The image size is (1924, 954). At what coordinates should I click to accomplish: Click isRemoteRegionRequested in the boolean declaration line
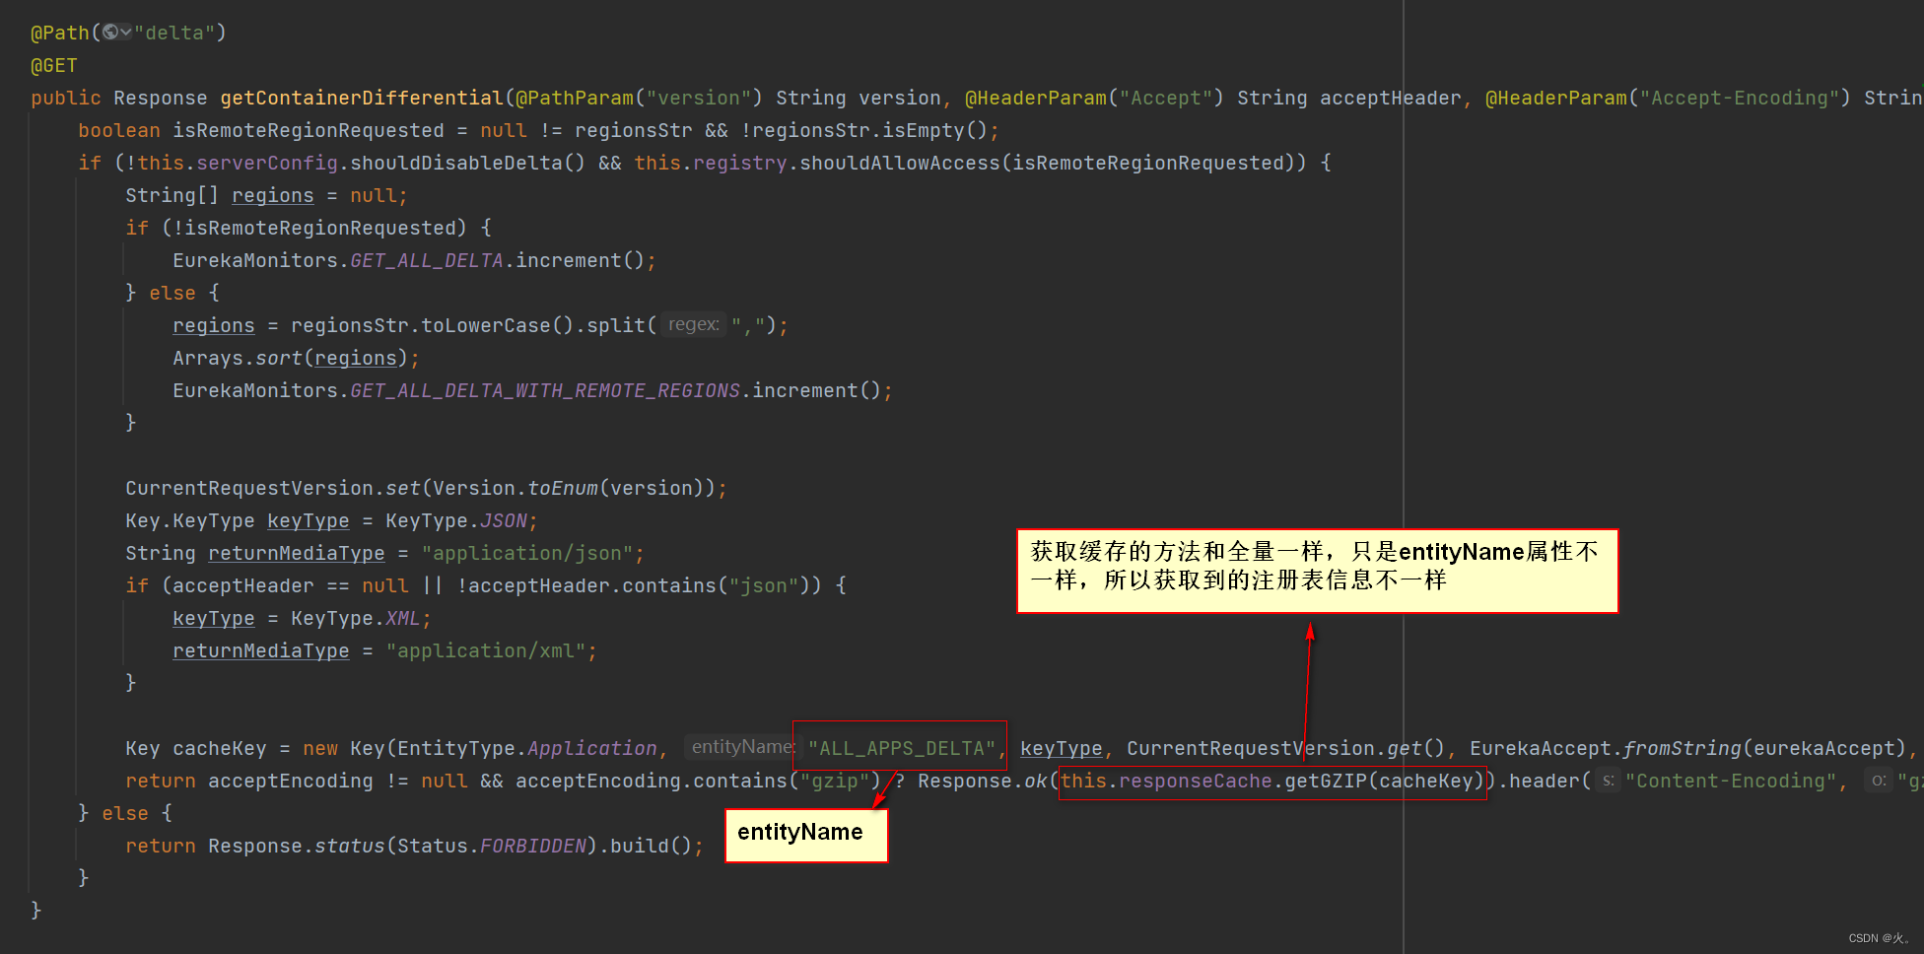click(x=309, y=130)
